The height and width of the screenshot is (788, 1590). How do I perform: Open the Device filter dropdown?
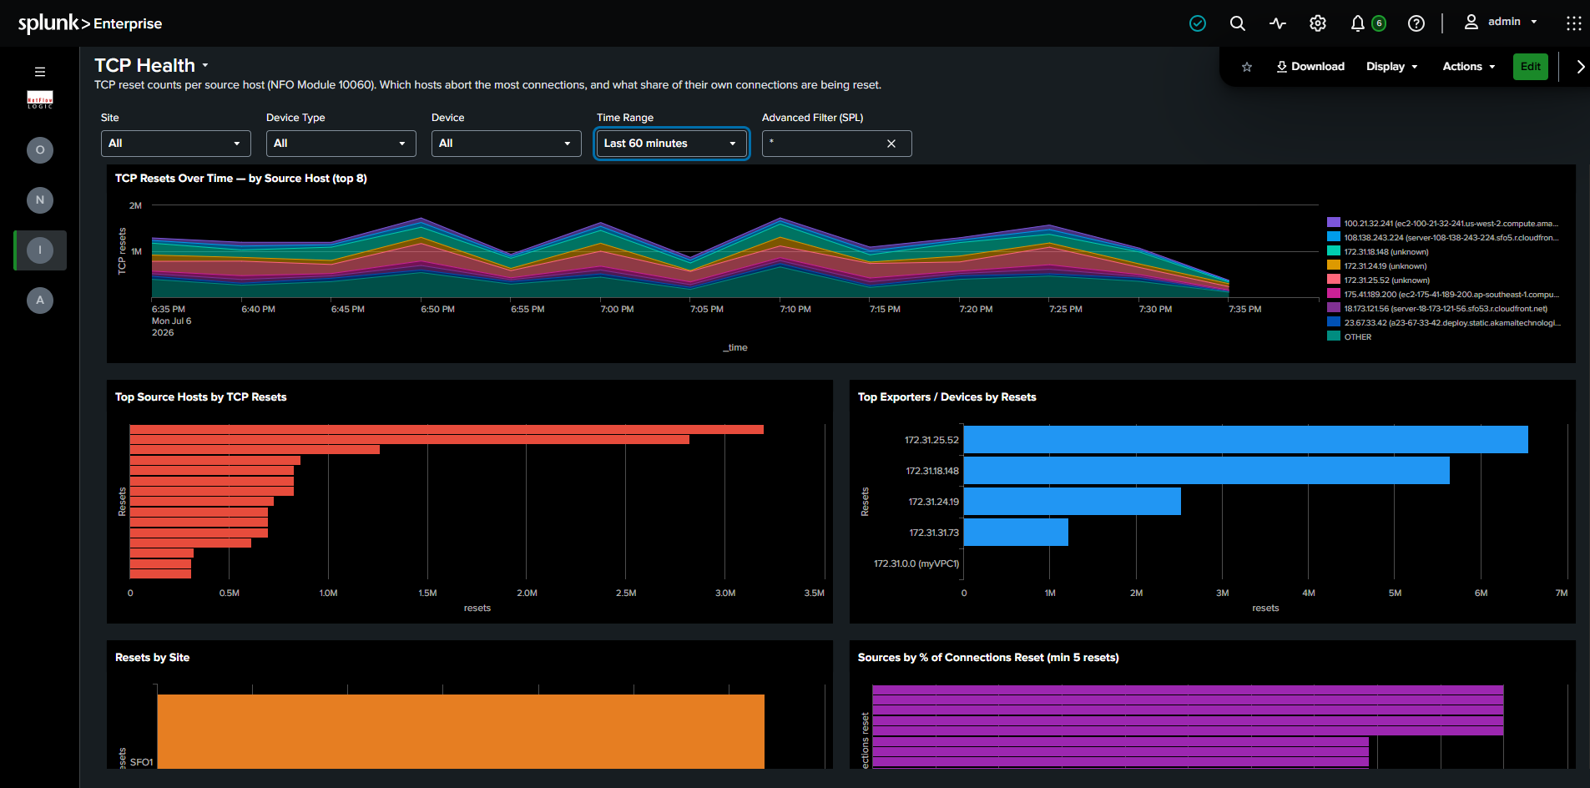[x=507, y=144]
